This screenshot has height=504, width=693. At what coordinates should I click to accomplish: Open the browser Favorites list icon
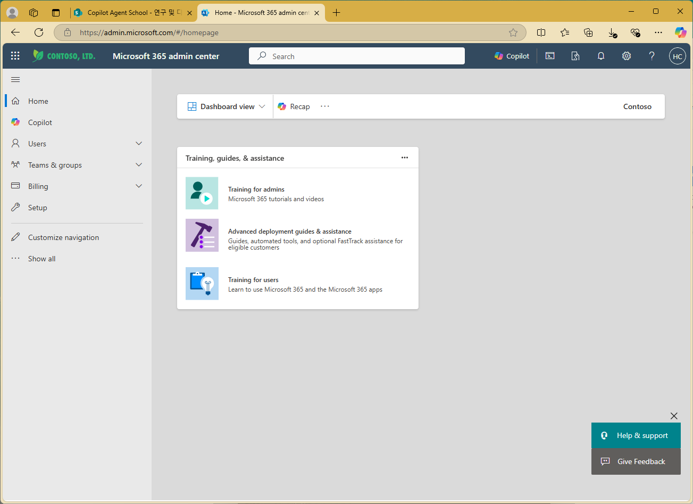(565, 32)
